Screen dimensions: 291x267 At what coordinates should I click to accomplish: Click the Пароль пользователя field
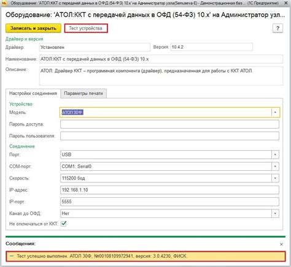(x=169, y=136)
